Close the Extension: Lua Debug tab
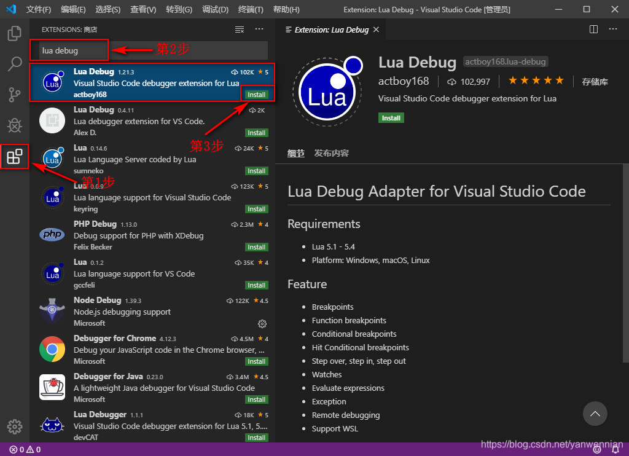629x456 pixels. (x=376, y=29)
